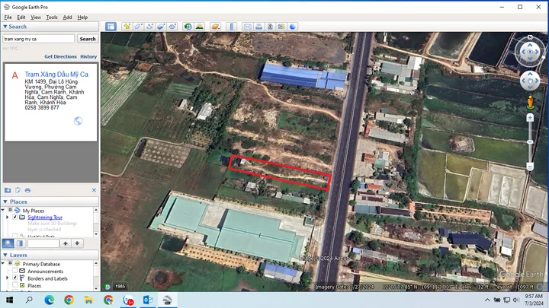
Task: Open the Get Directions link
Action: (60, 56)
